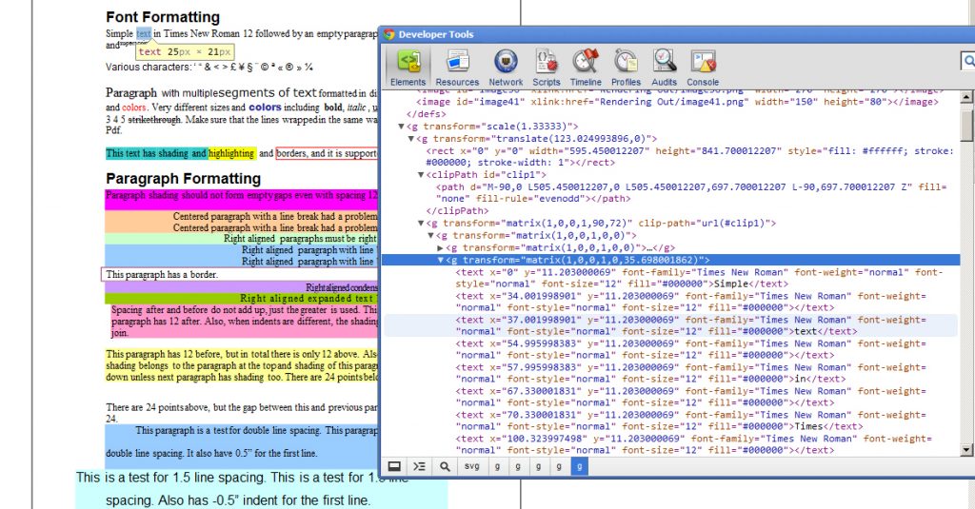Select the image41 element row
Viewport: 975px width, 509px height.
point(677,102)
